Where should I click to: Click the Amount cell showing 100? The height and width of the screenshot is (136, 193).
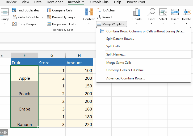click(79, 70)
